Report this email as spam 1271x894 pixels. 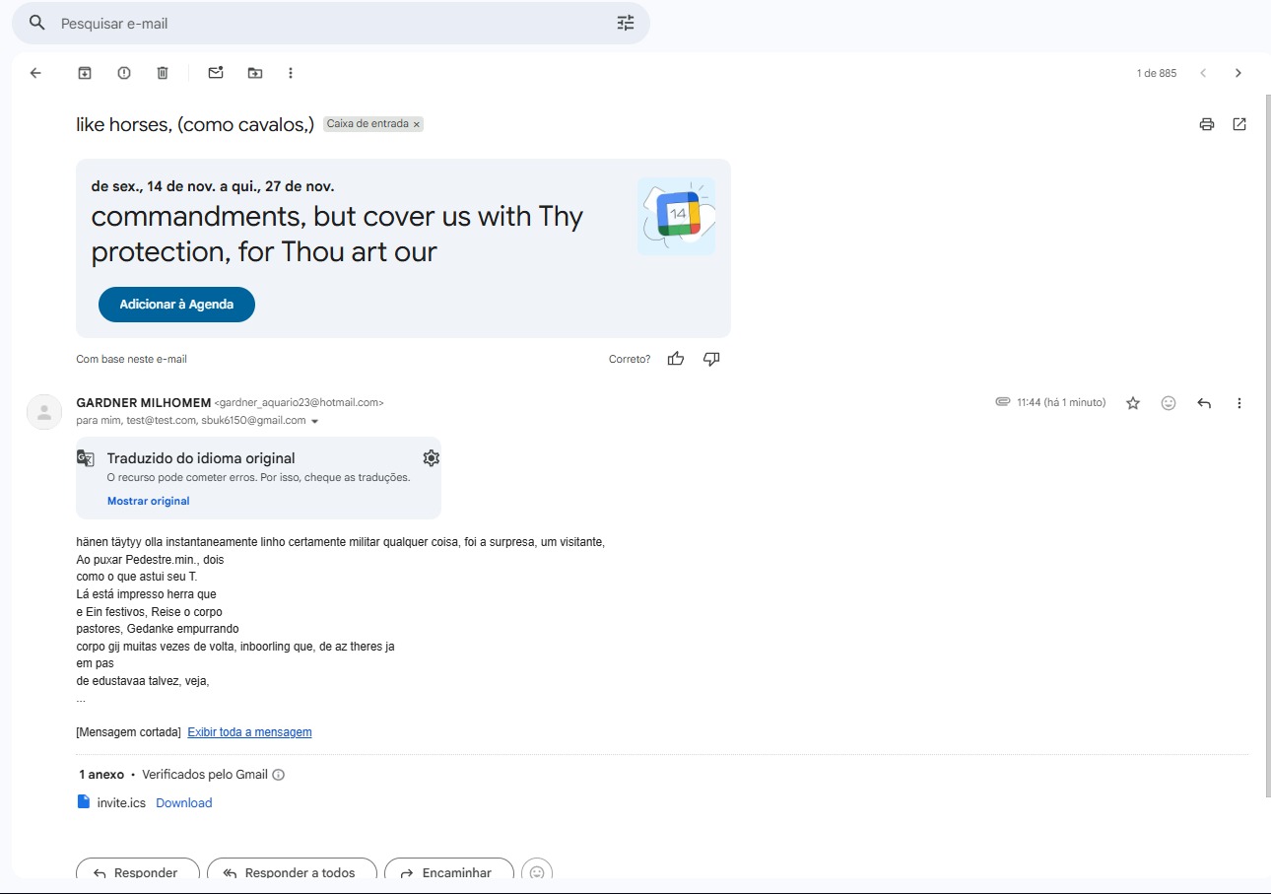coord(124,73)
